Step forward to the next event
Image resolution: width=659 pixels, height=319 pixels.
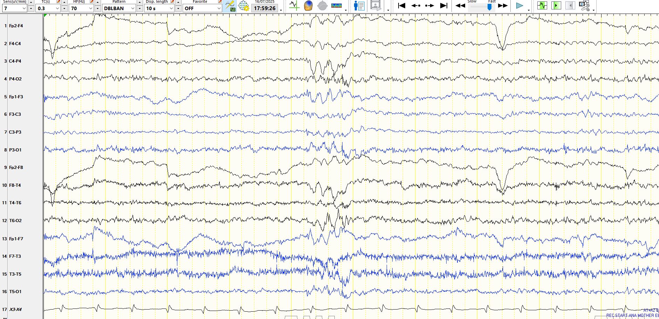tap(429, 6)
